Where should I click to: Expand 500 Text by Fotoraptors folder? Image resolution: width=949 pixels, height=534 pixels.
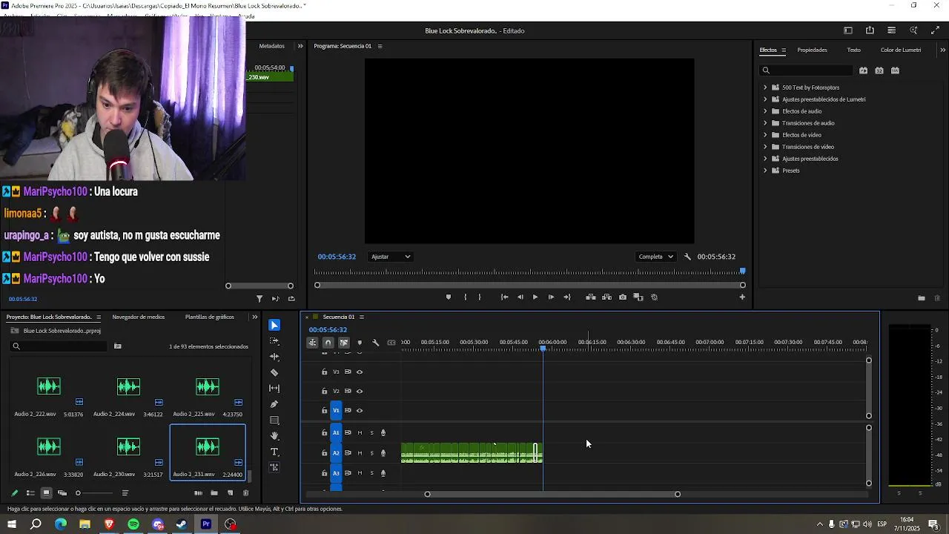(x=765, y=88)
